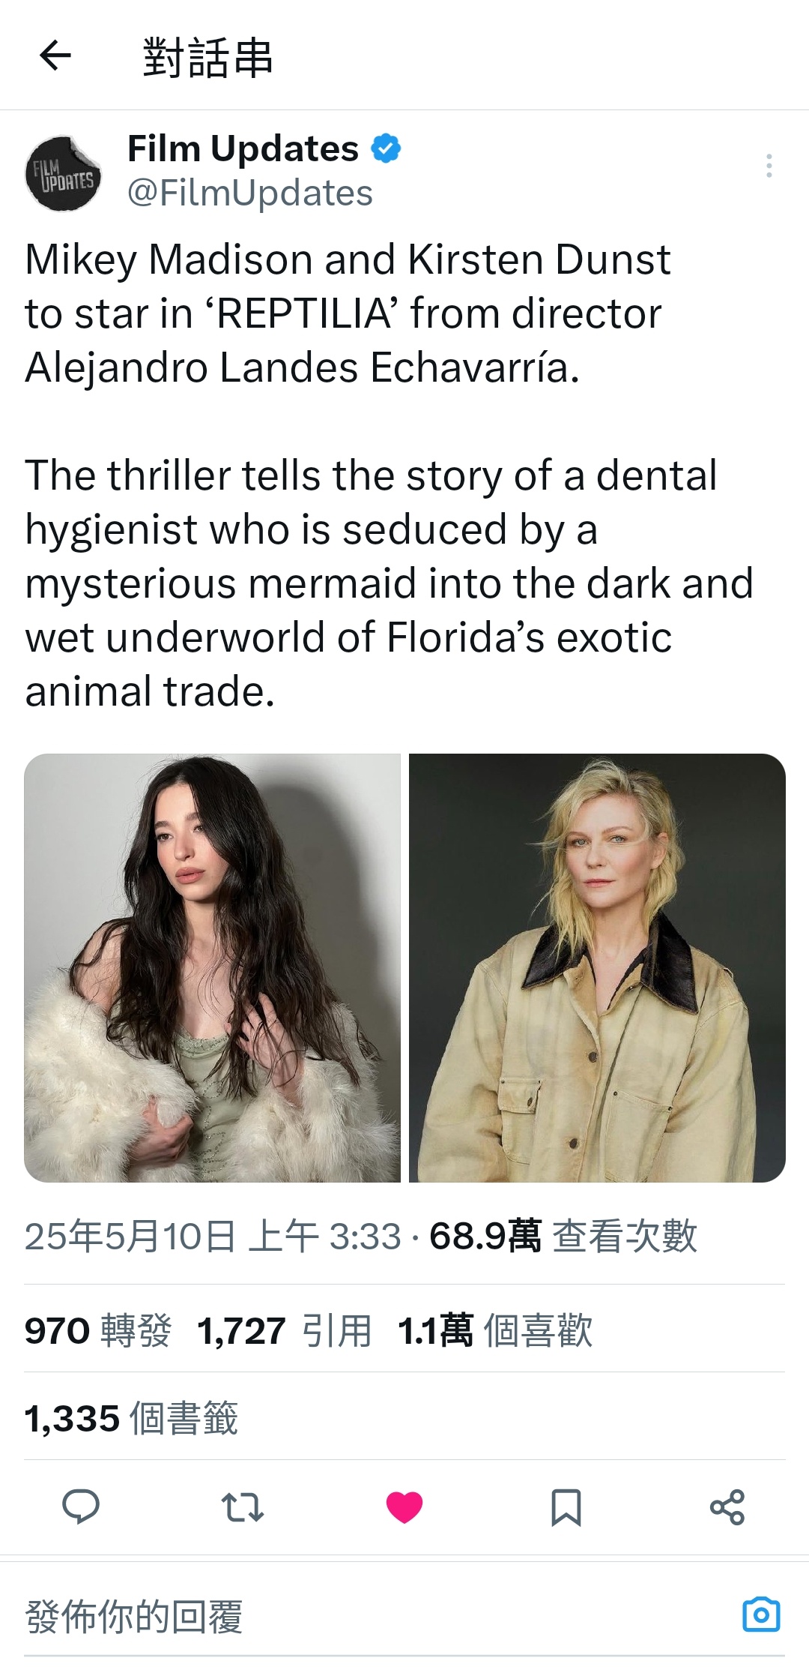Viewport: 809px width, 1667px height.
Task: Tap the camera icon in reply bar
Action: click(761, 1614)
